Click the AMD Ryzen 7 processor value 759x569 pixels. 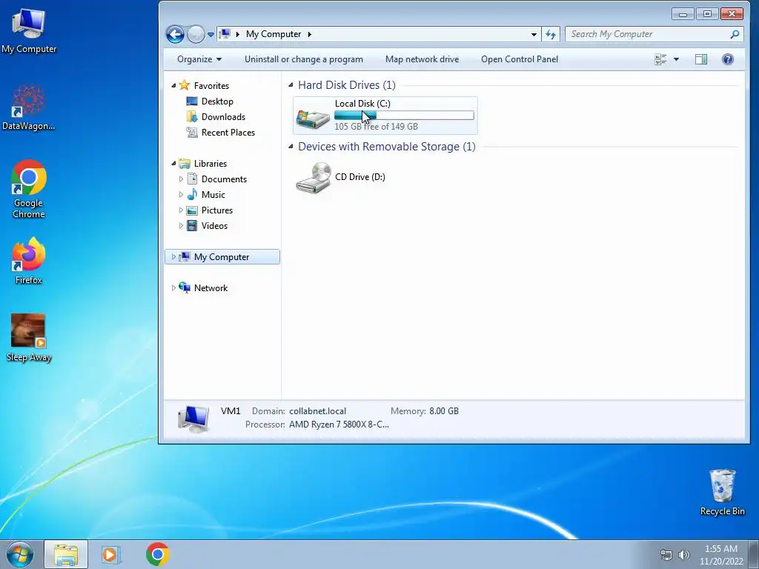[x=339, y=425]
